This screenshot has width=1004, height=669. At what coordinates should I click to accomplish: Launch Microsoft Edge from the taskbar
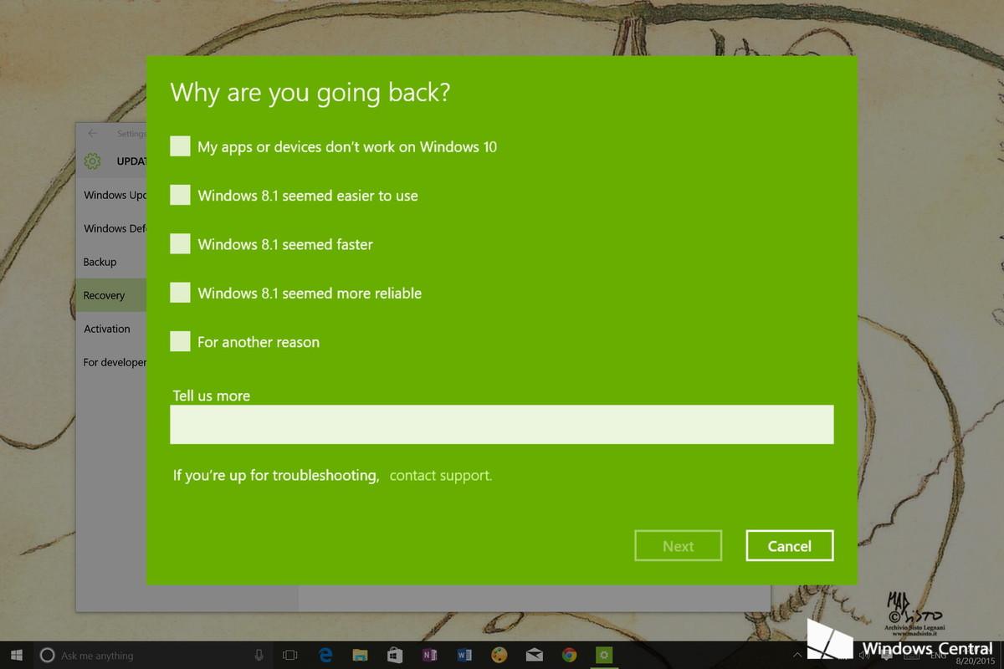[326, 656]
